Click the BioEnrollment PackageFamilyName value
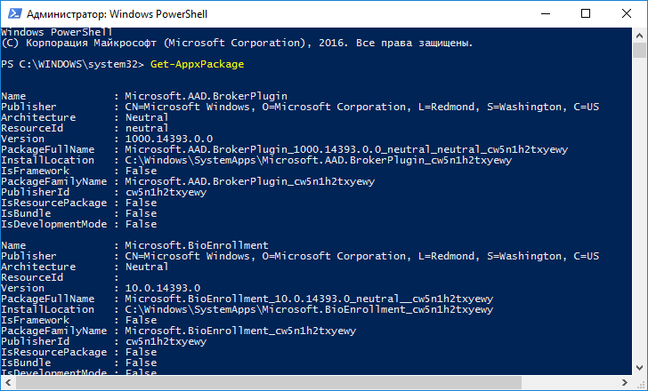This screenshot has height=391, width=648. [239, 331]
